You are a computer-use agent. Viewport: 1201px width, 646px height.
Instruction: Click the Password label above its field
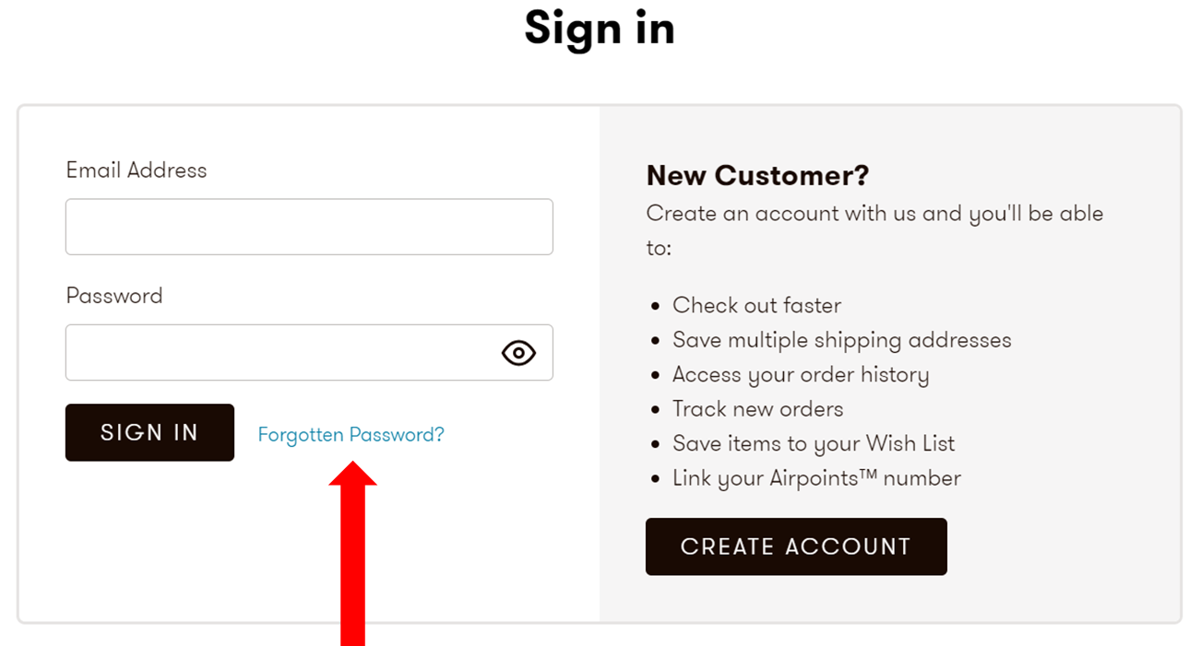(x=113, y=295)
